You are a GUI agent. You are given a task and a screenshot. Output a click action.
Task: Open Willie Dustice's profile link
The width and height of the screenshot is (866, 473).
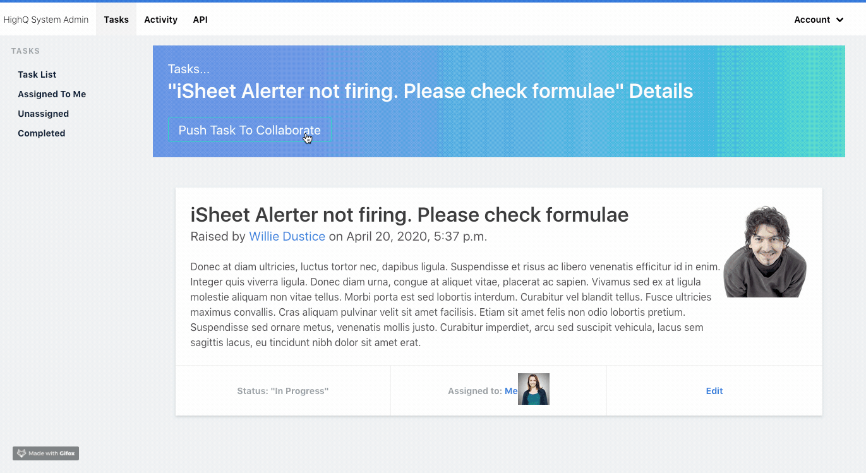287,236
